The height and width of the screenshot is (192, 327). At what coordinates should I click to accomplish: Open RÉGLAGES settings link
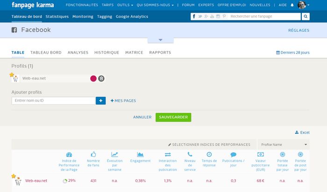click(x=299, y=30)
